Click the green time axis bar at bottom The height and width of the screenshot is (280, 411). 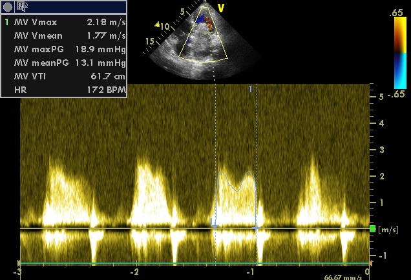(x=194, y=263)
